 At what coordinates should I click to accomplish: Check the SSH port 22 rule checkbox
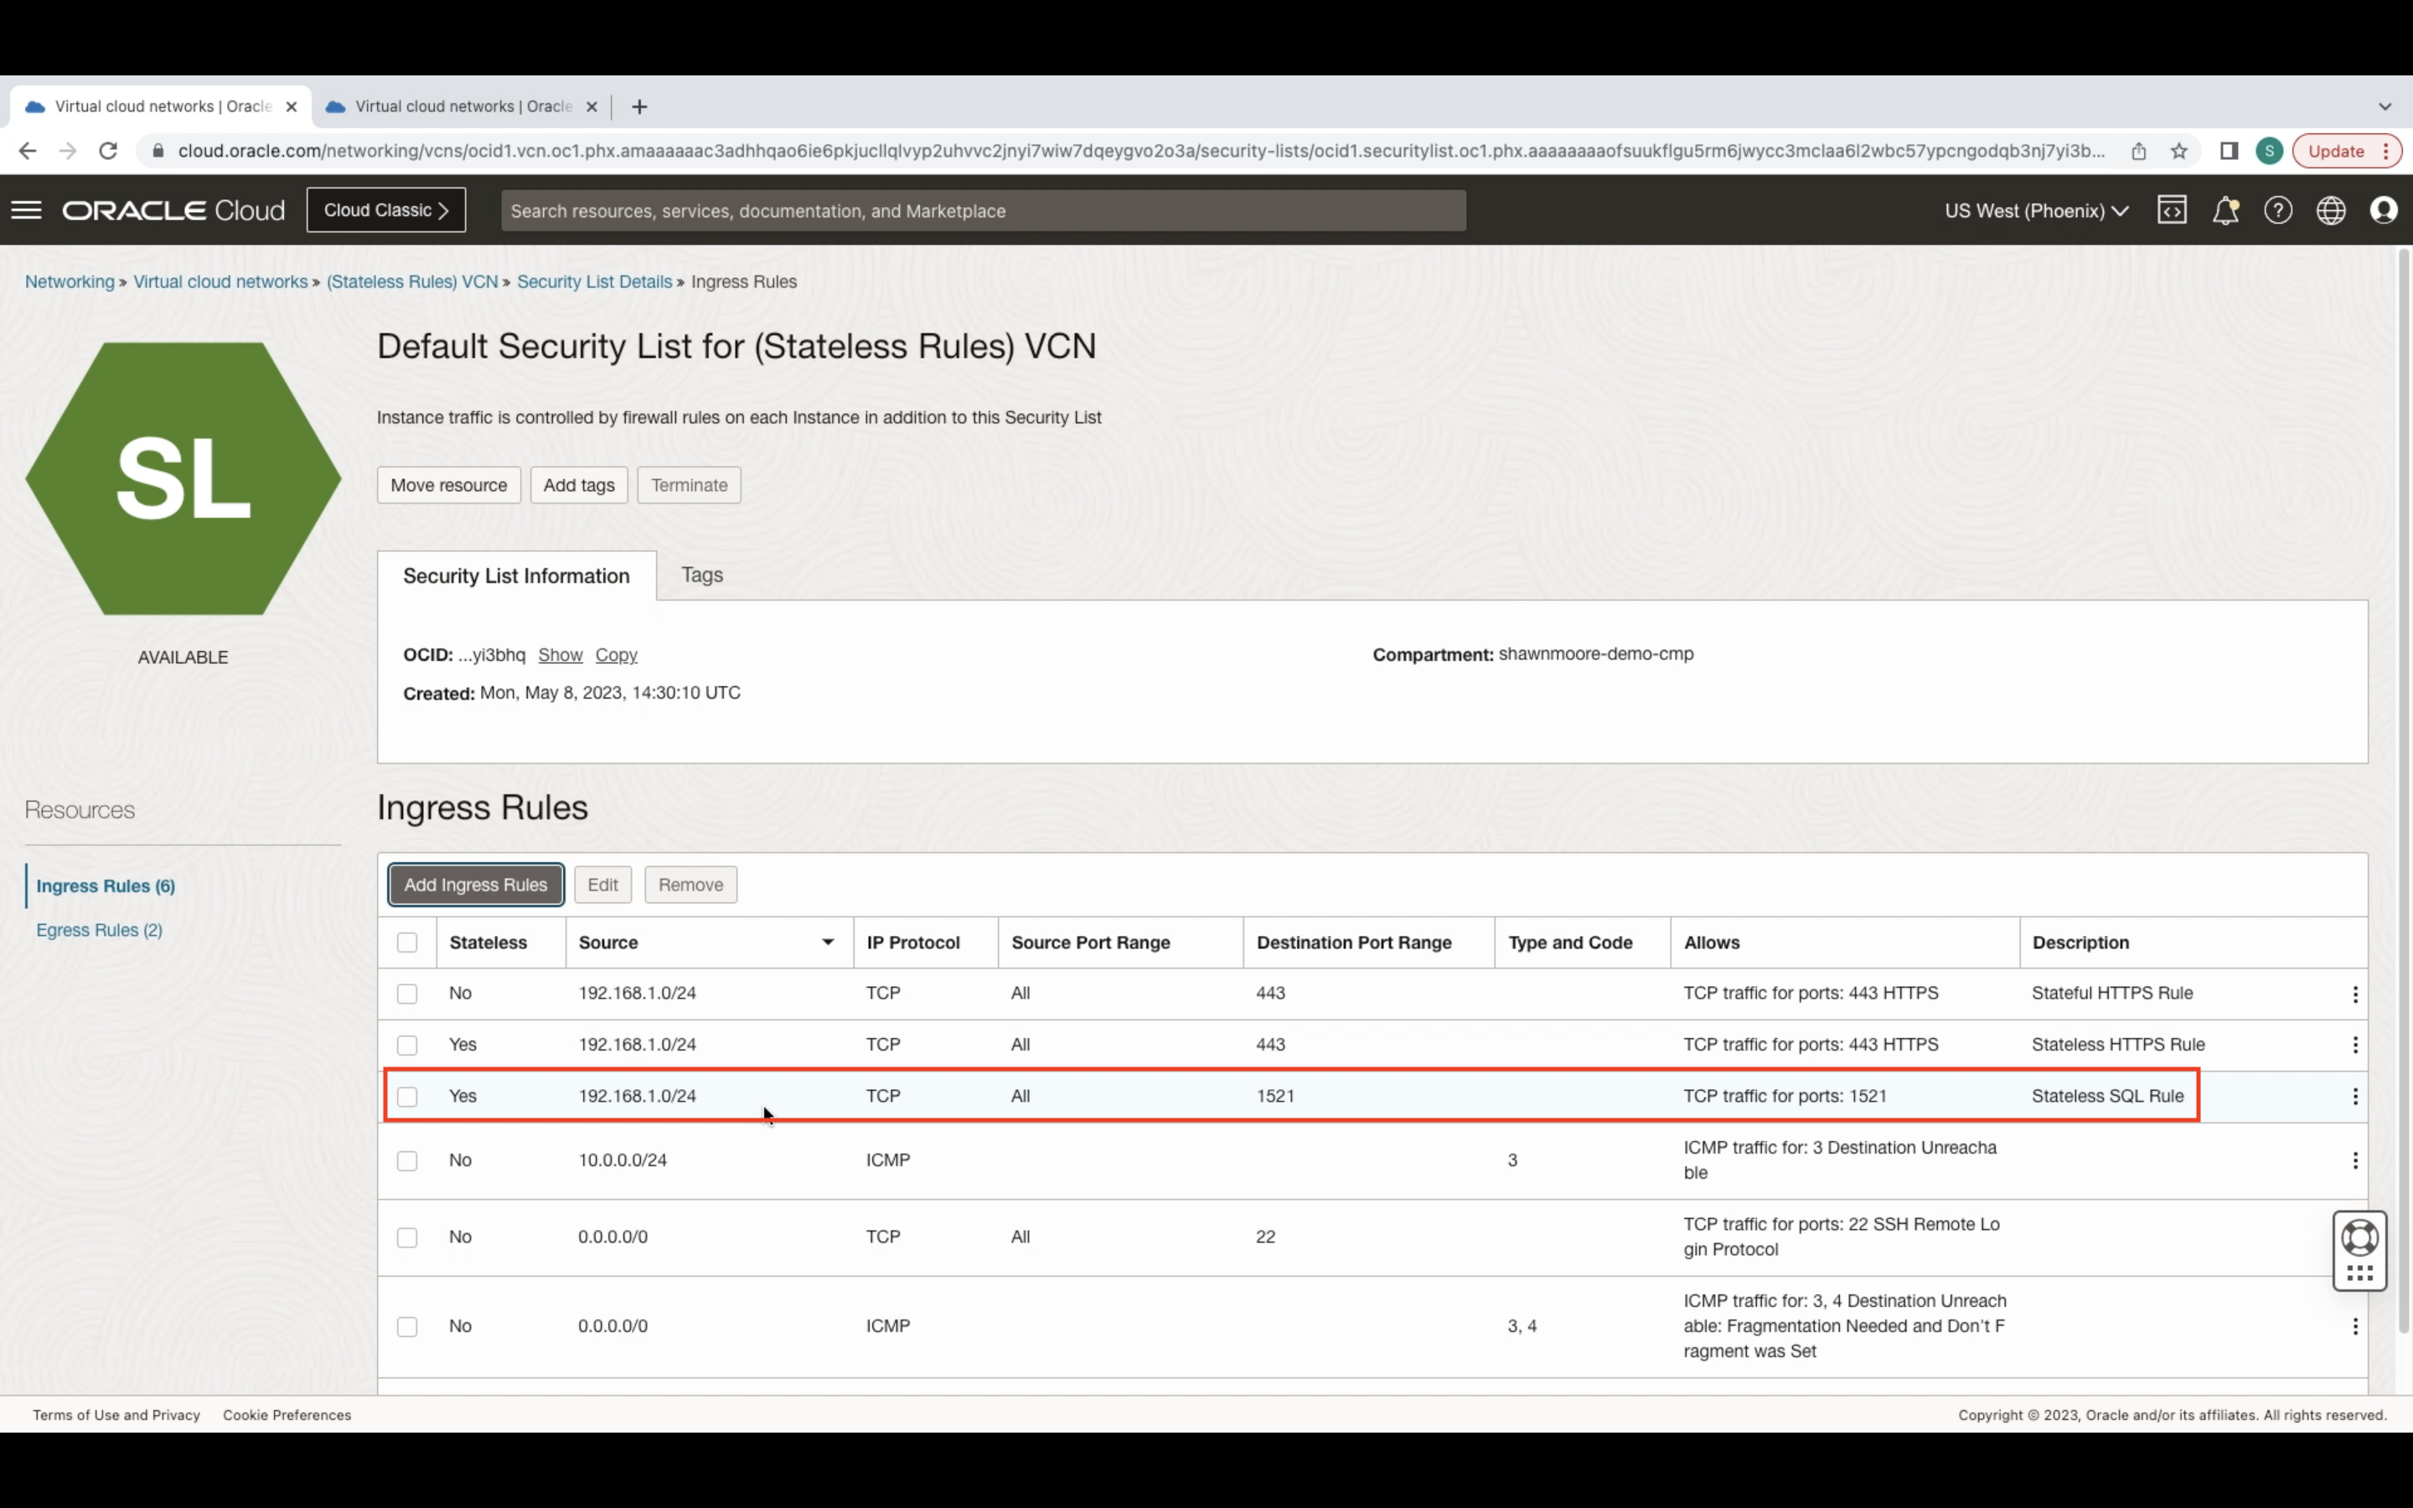(407, 1237)
